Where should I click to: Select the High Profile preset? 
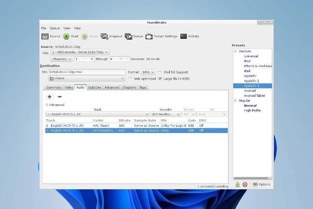coord(252,111)
